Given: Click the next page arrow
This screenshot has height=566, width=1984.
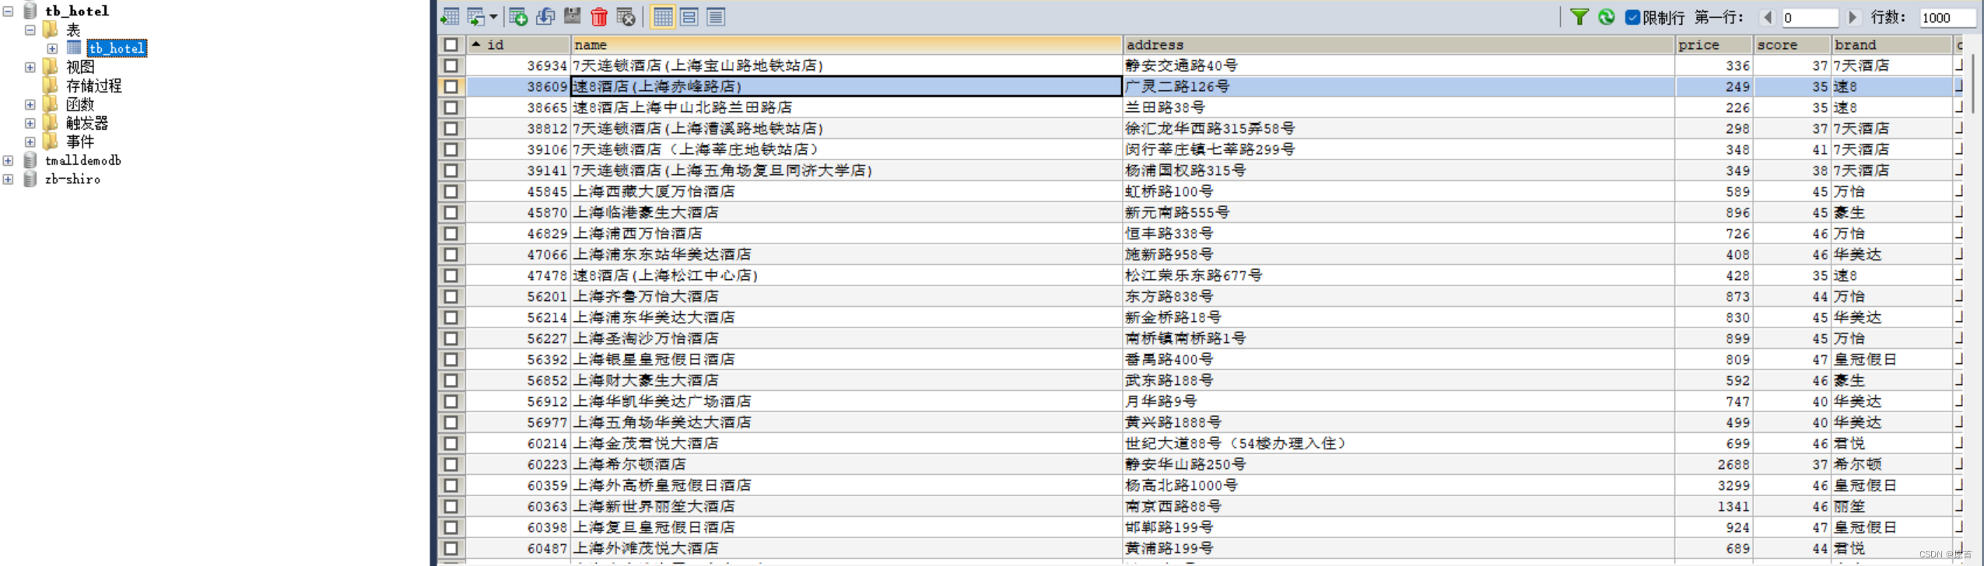Looking at the screenshot, I should click(1853, 17).
